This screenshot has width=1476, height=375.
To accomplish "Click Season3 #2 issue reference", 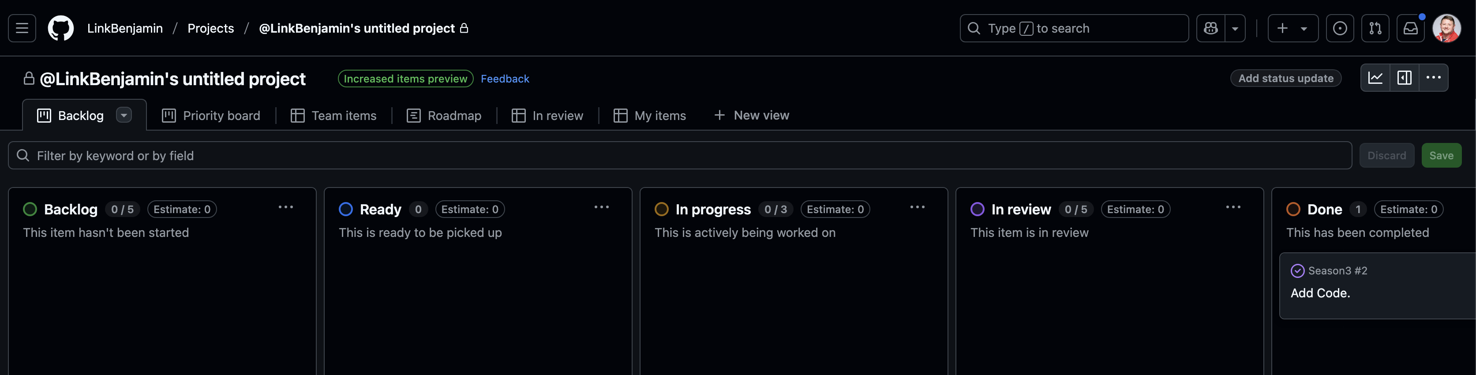I will [1337, 270].
